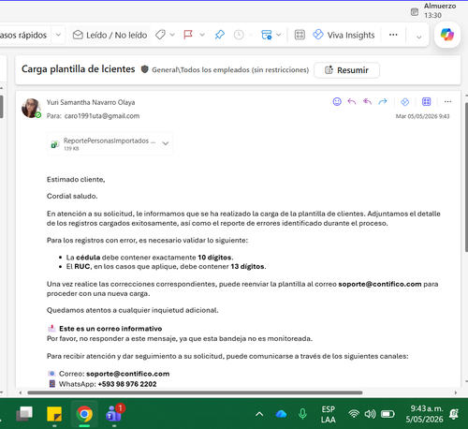The width and height of the screenshot is (468, 429).
Task: Click the horizontal scrollbar thumb
Action: click(x=195, y=392)
